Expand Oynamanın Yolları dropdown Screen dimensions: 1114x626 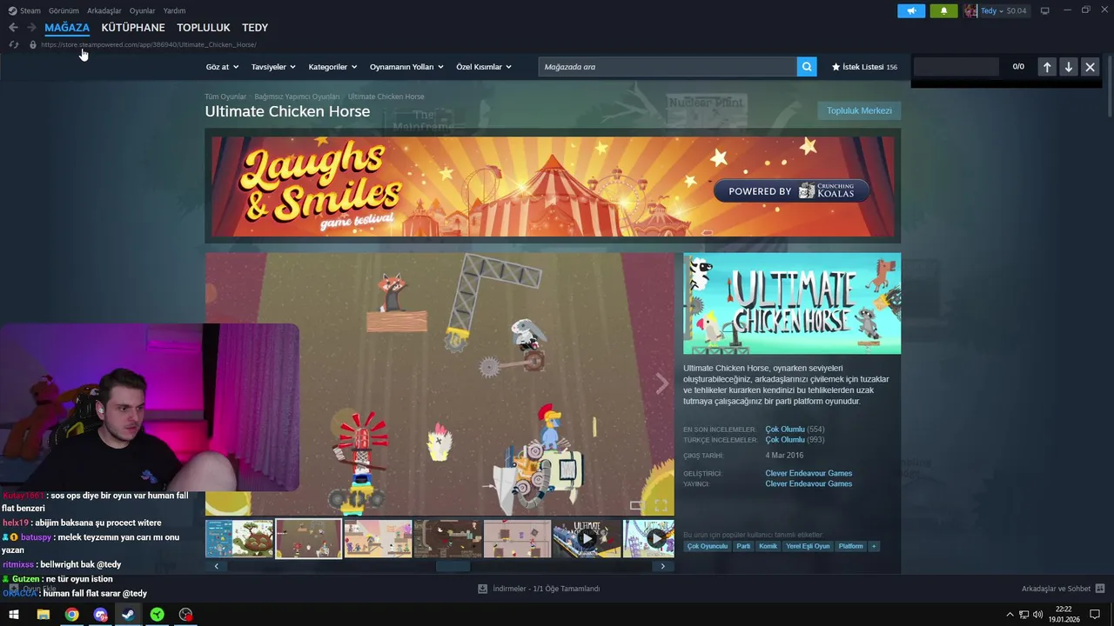coord(406,67)
